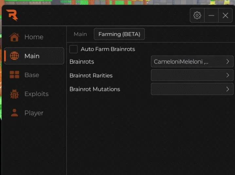Open the Brainrots dropdown showing CameloniMeleloni

[192, 61]
